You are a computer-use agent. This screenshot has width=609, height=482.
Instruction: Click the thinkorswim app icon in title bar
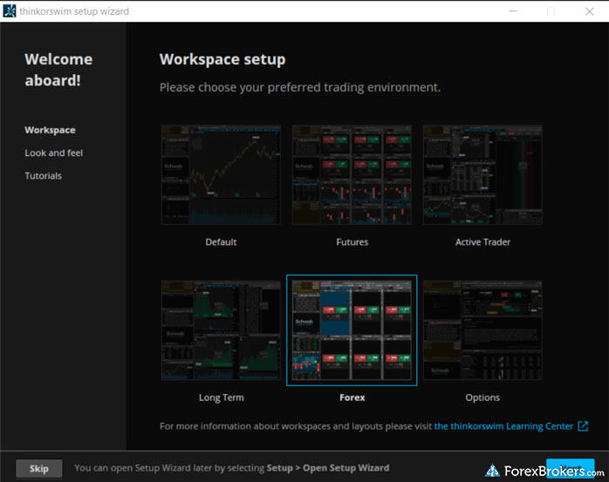pyautogui.click(x=10, y=10)
